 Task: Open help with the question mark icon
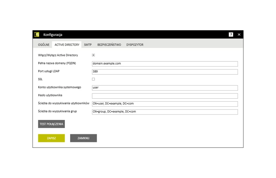231,35
